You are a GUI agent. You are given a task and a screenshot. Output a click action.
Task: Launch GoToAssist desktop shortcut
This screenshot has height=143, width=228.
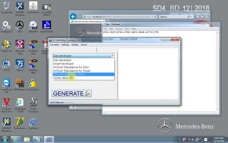click(x=7, y=46)
